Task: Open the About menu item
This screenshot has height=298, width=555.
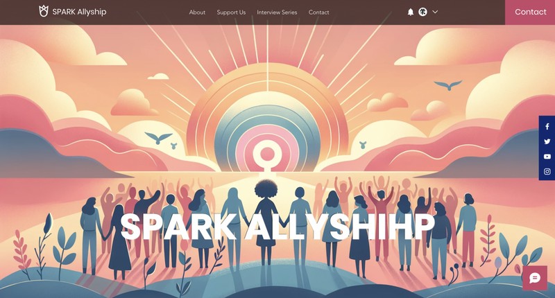Action: click(x=197, y=12)
